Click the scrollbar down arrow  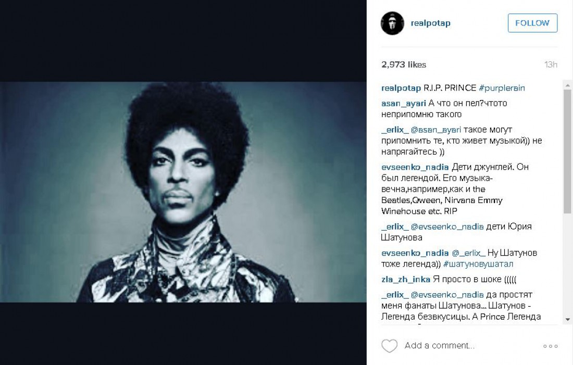coord(567,319)
